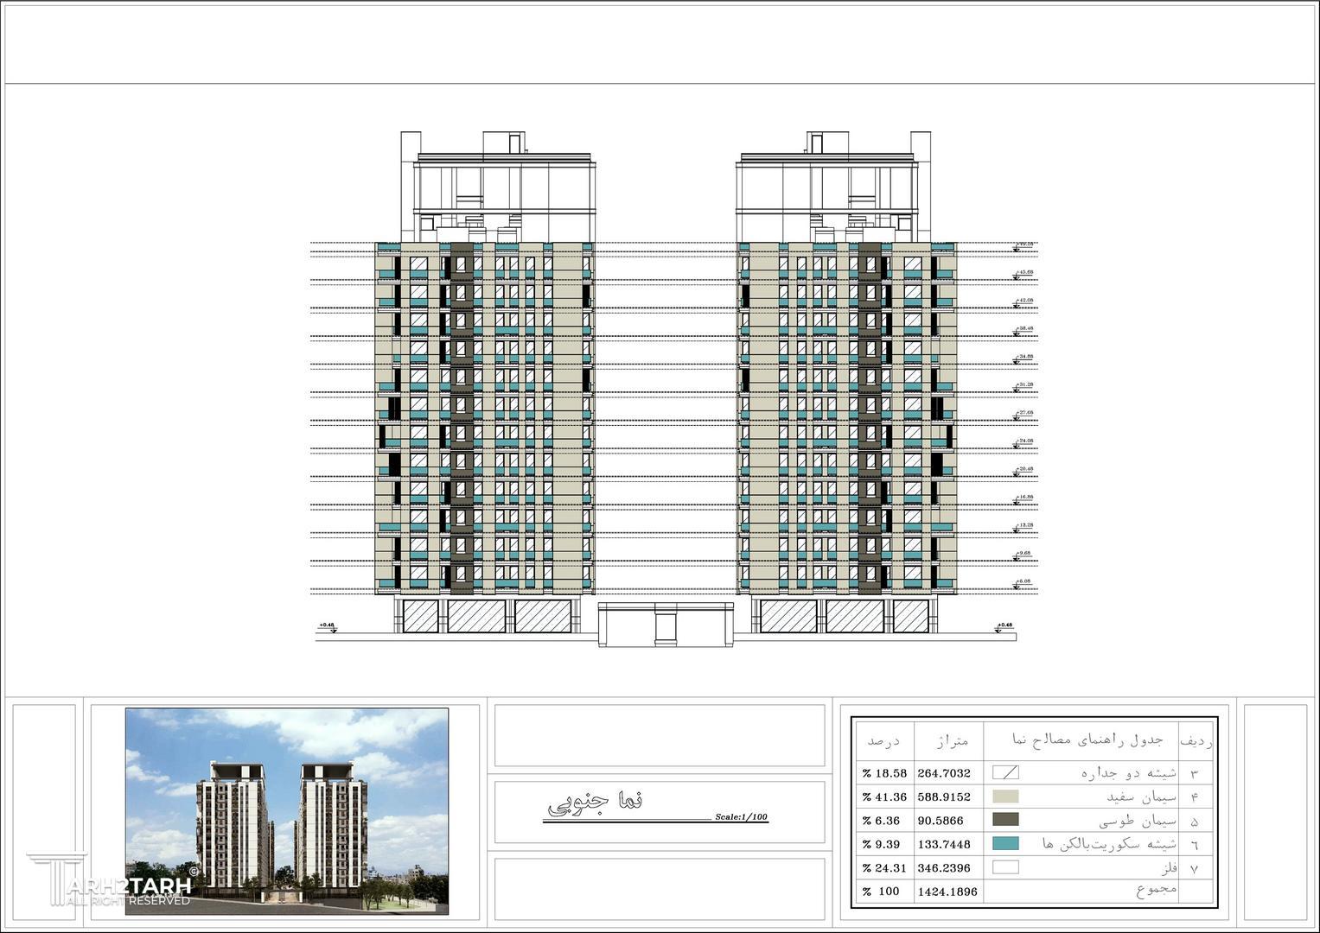Click the 588.9152 area cell
This screenshot has width=1320, height=933.
tap(948, 797)
